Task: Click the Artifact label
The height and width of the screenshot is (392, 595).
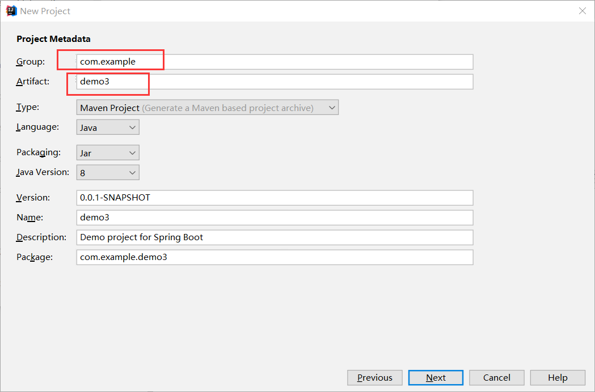Action: (33, 82)
